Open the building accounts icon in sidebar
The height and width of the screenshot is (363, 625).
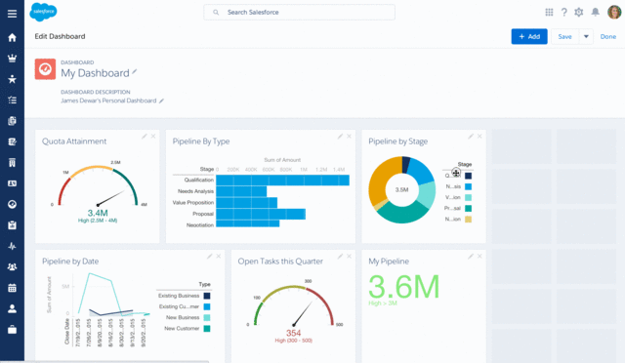point(12,163)
